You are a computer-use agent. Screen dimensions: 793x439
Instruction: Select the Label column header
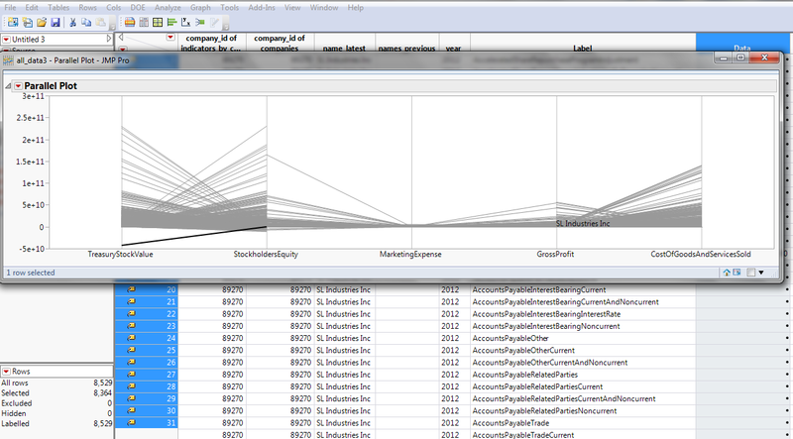click(x=583, y=43)
